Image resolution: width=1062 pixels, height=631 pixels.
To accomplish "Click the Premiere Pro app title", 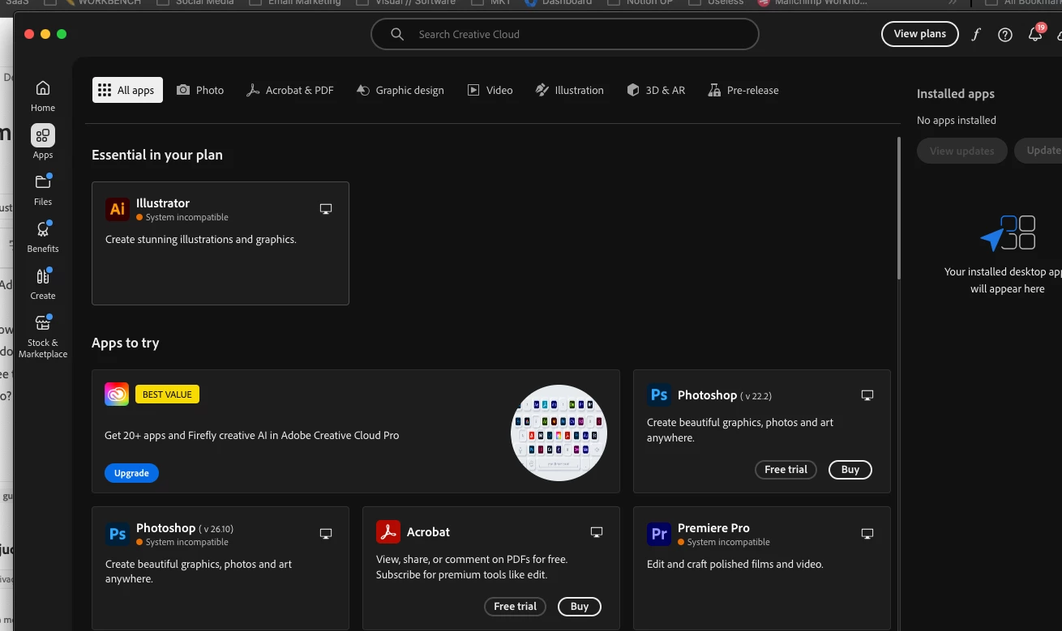I will coord(713,528).
